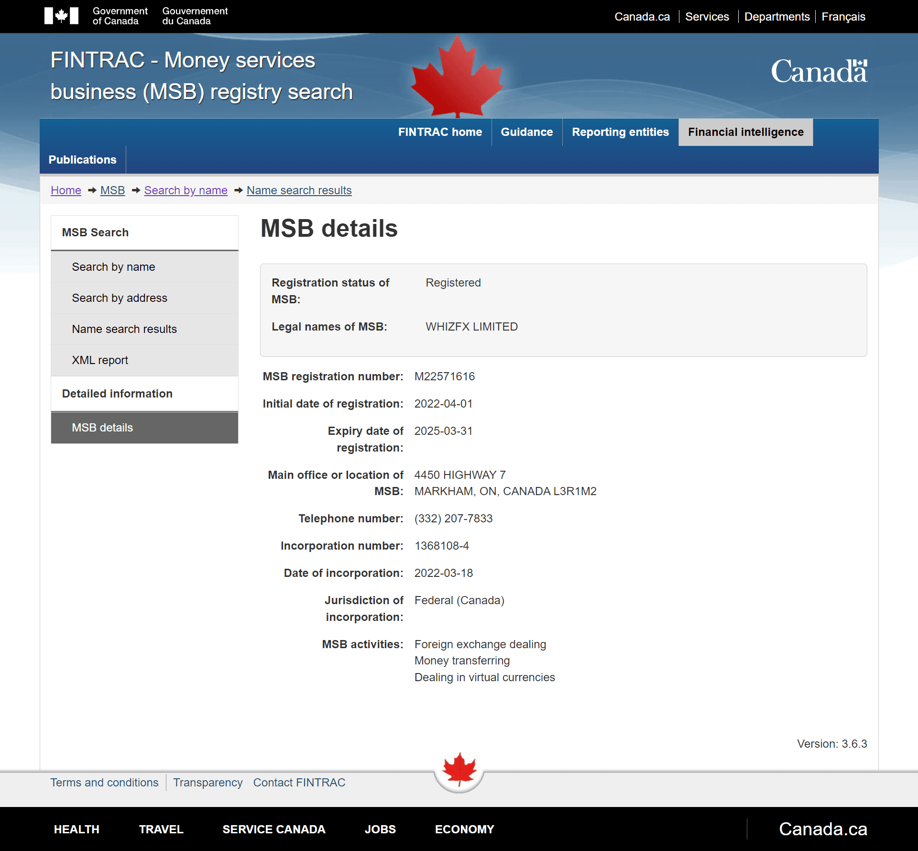Click the Canada.ca footer logo
Screen dimensions: 918x851
click(823, 829)
